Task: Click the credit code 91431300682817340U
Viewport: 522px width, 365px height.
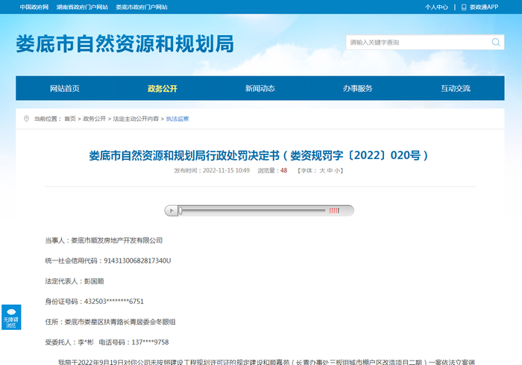Action: 137,261
